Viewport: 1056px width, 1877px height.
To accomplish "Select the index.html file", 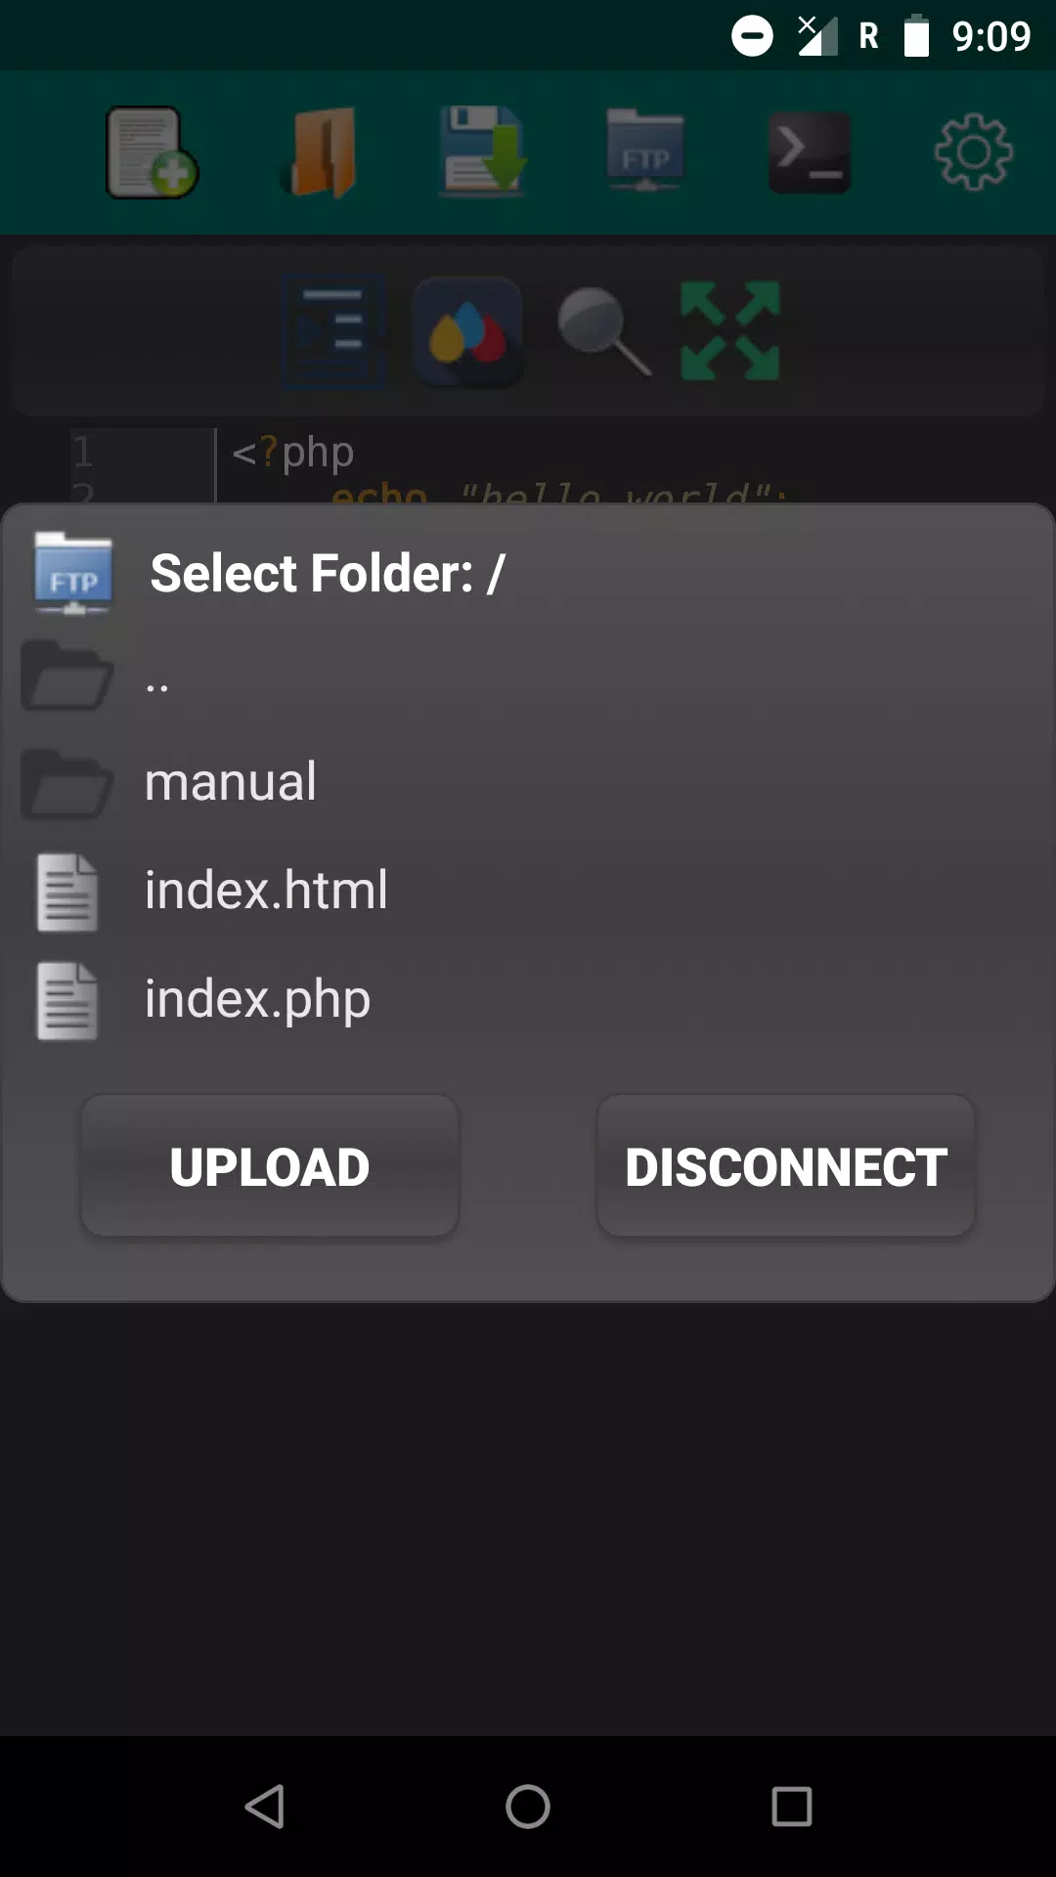I will click(528, 891).
